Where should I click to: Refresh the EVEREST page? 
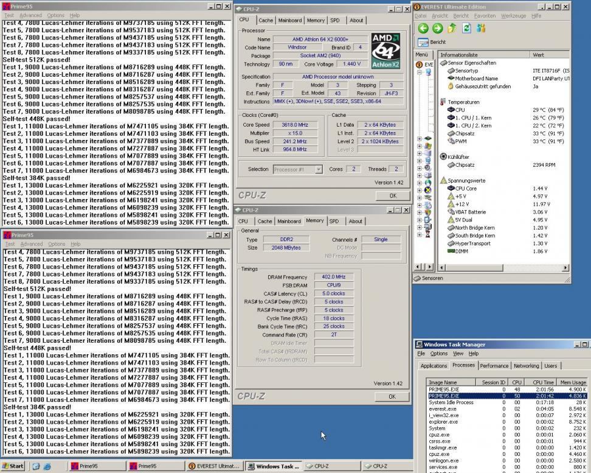[466, 29]
